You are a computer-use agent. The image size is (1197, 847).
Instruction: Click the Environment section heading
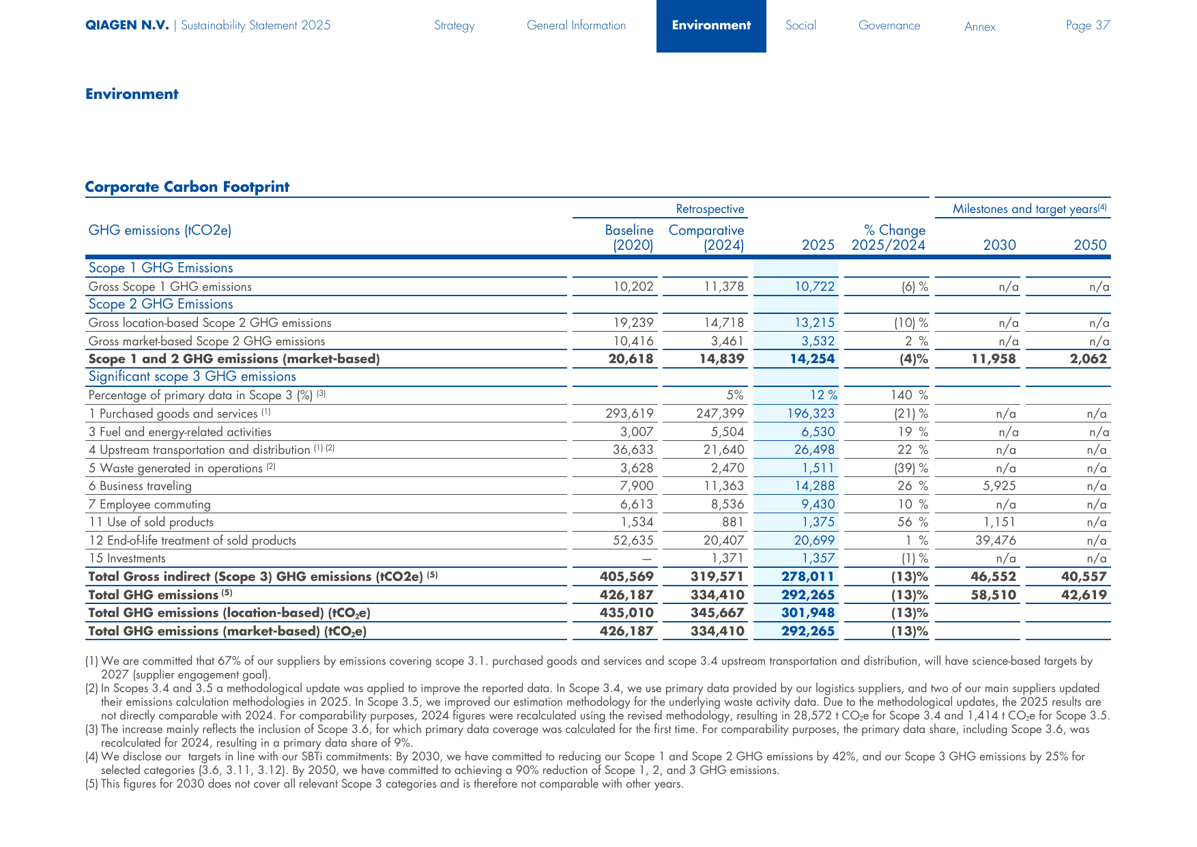pos(132,94)
